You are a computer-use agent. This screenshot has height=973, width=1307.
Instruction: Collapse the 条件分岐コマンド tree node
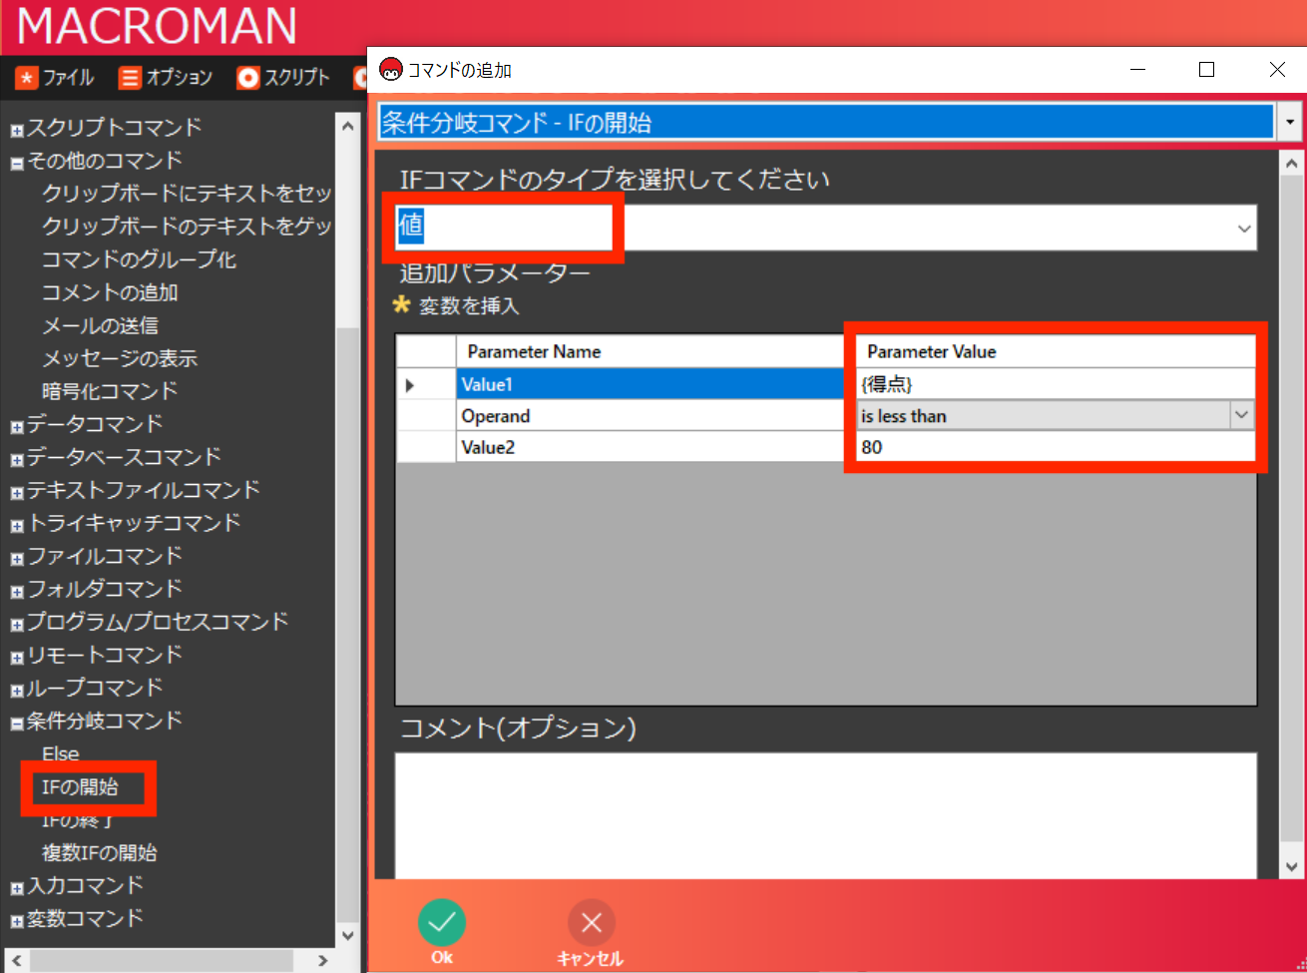[x=17, y=723]
